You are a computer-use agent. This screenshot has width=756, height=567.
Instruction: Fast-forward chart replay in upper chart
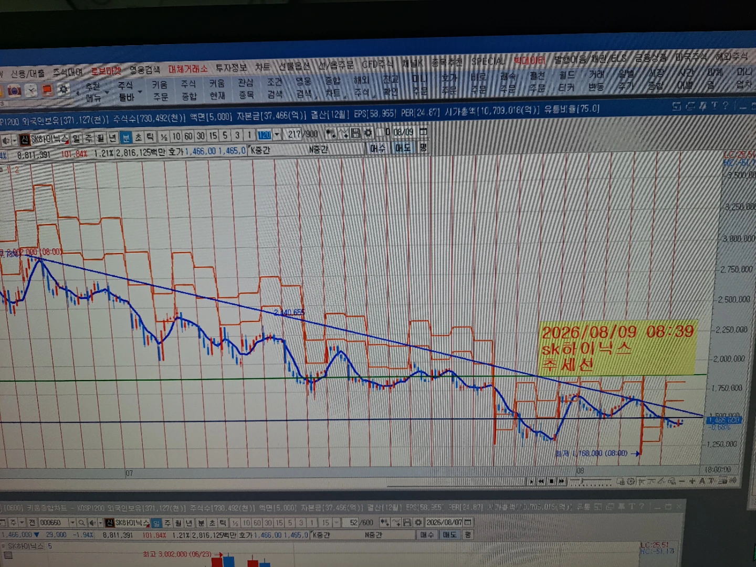pos(561,481)
